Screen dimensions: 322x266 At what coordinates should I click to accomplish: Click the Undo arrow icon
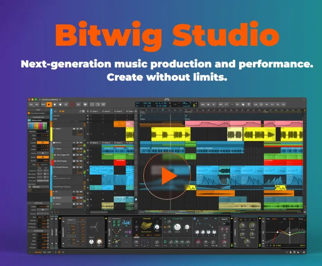tap(226, 104)
